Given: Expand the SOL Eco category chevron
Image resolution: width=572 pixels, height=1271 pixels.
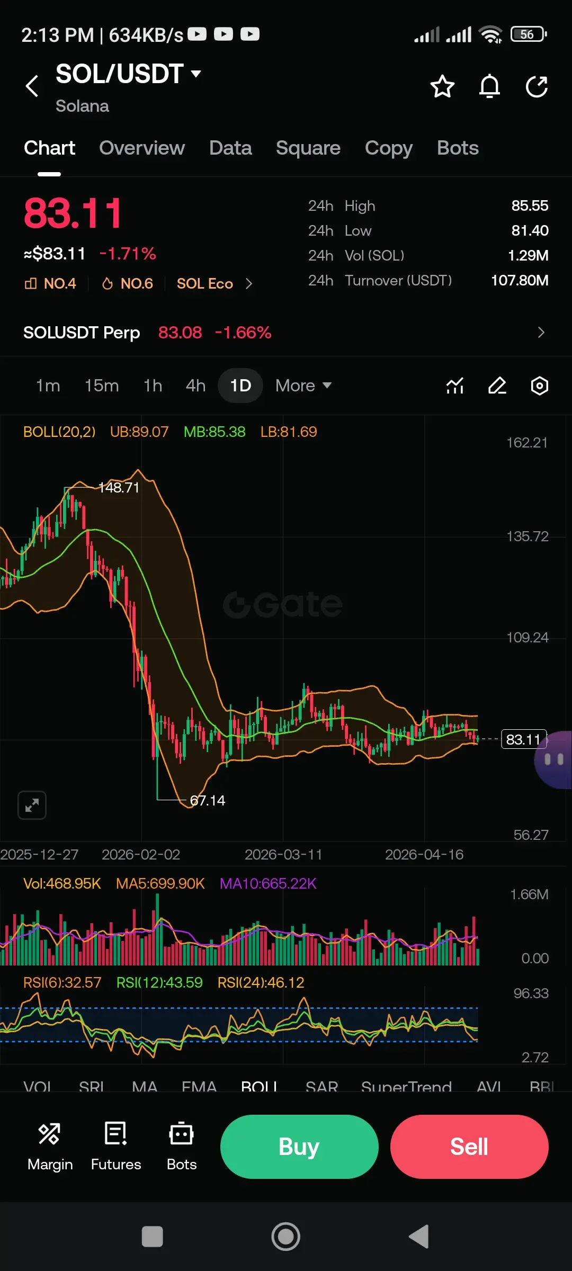Looking at the screenshot, I should (249, 284).
